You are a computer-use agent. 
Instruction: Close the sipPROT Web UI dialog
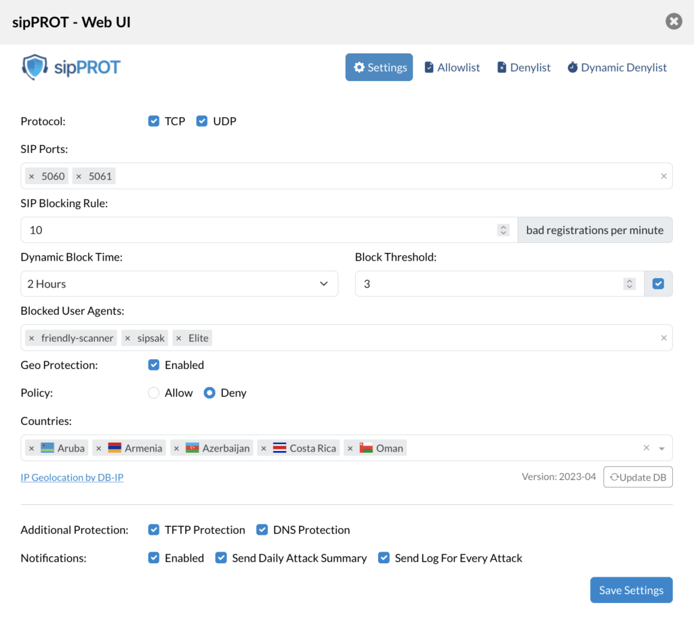pos(673,21)
